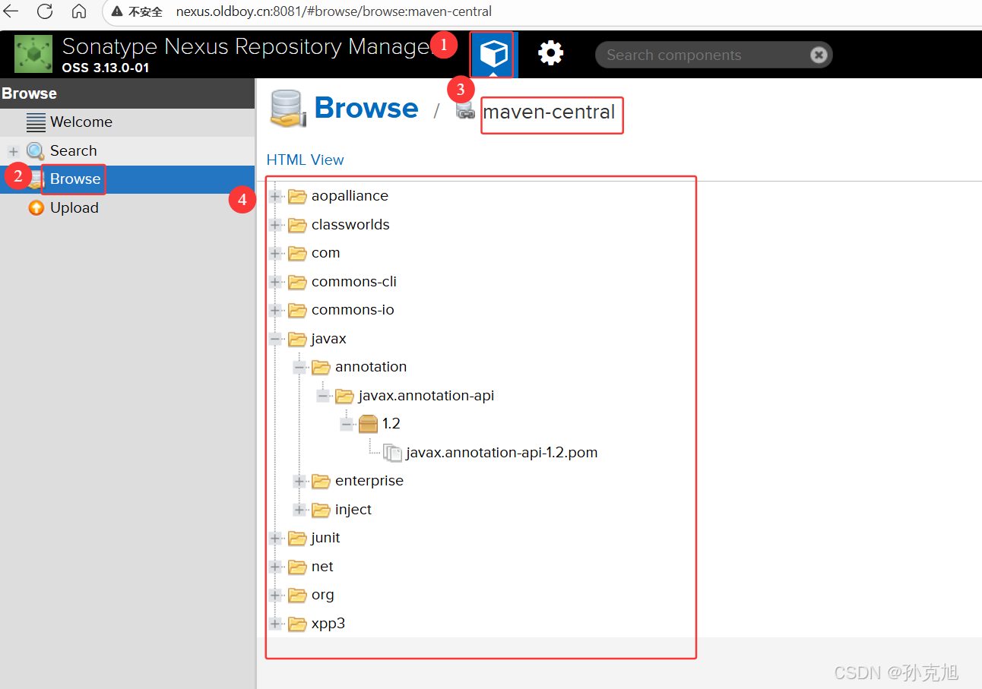Image resolution: width=982 pixels, height=689 pixels.
Task: Select the org tree item
Action: click(x=323, y=595)
